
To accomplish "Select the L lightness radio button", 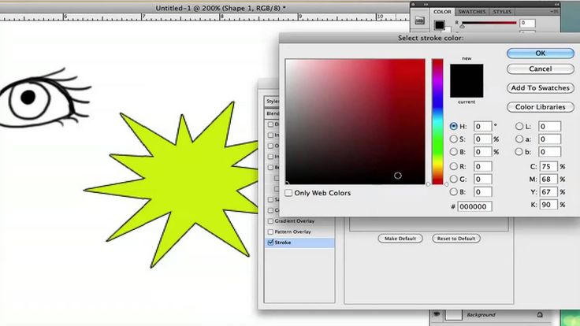I will (x=519, y=127).
